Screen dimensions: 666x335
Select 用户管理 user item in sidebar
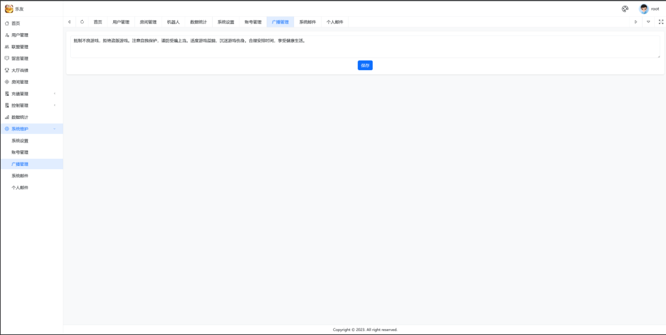pyautogui.click(x=20, y=35)
